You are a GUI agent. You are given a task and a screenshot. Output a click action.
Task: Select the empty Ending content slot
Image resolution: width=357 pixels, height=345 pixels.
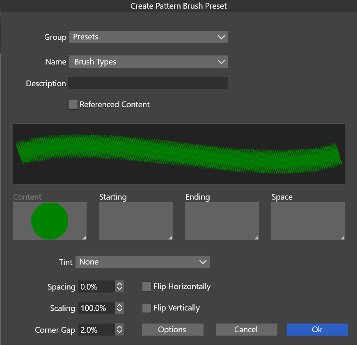tap(222, 221)
